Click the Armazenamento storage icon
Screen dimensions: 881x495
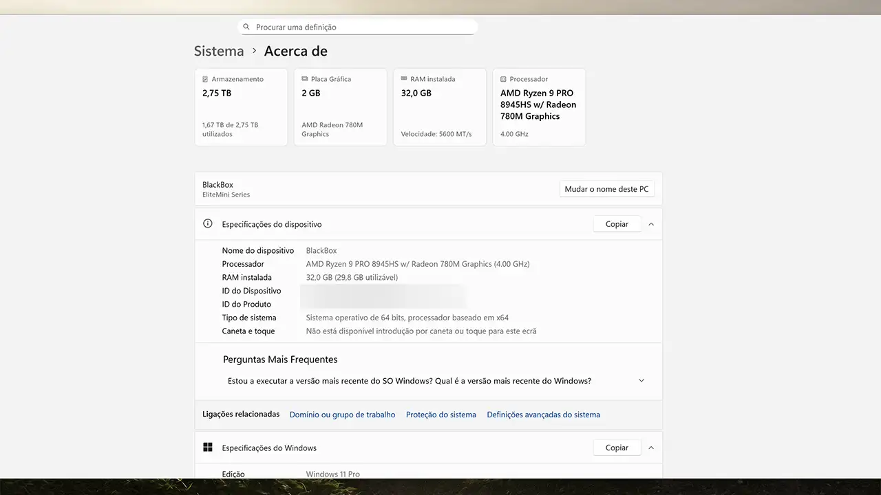(206, 79)
